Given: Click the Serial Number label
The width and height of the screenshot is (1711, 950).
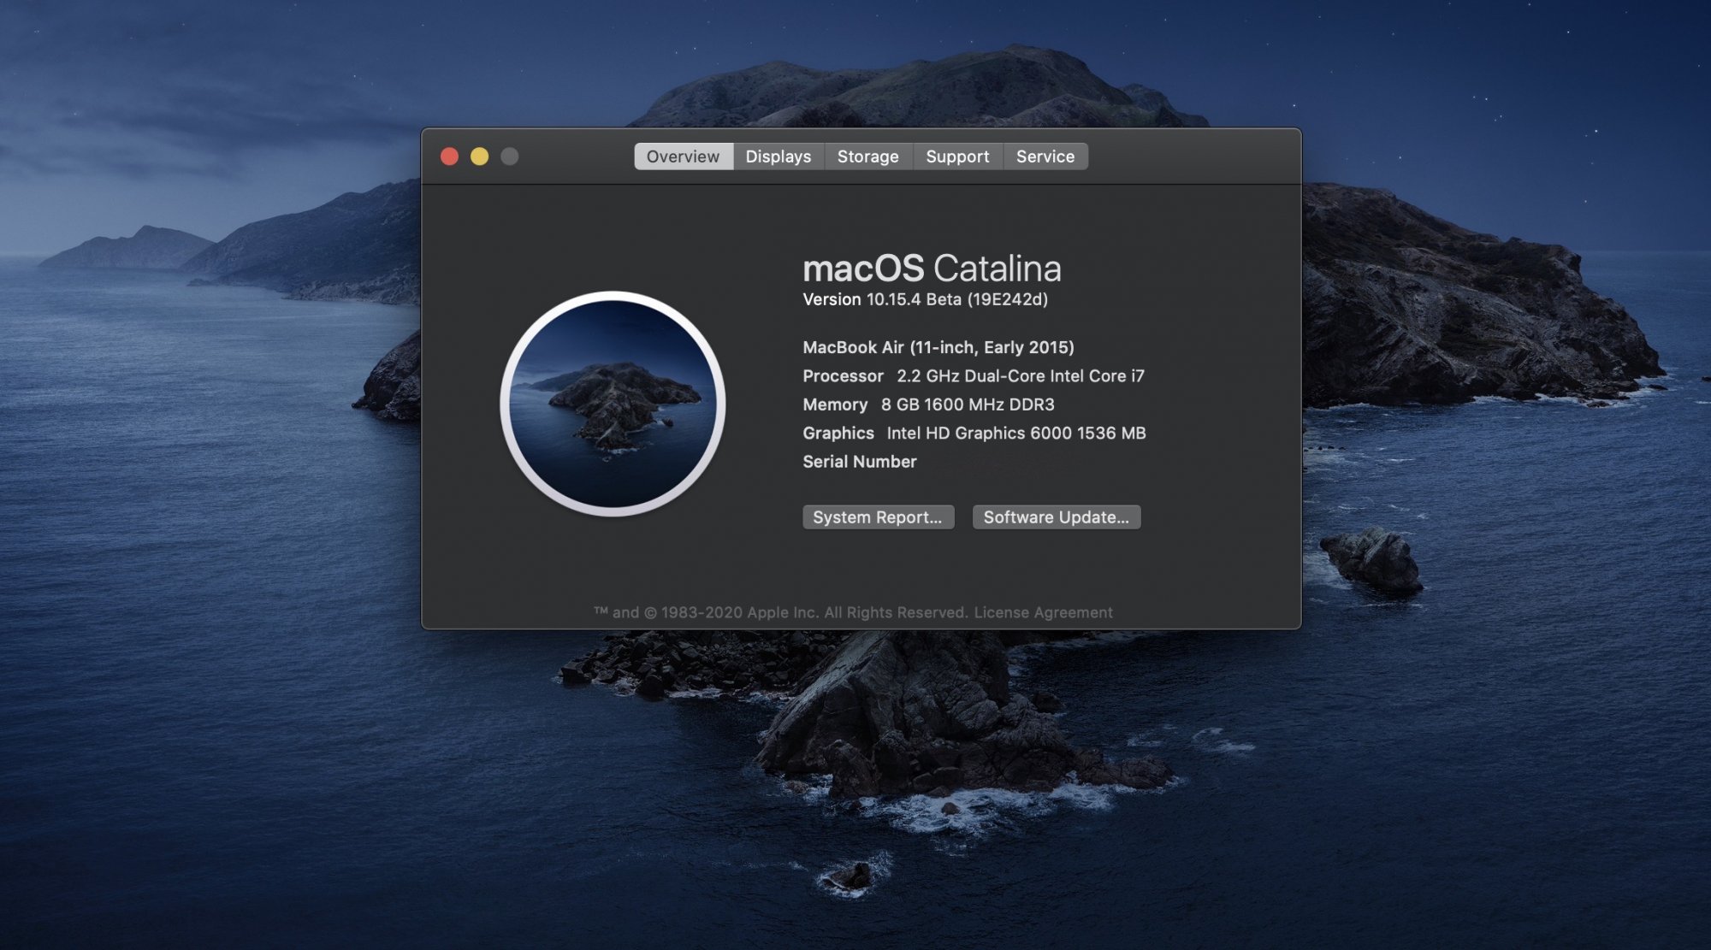Looking at the screenshot, I should (860, 462).
